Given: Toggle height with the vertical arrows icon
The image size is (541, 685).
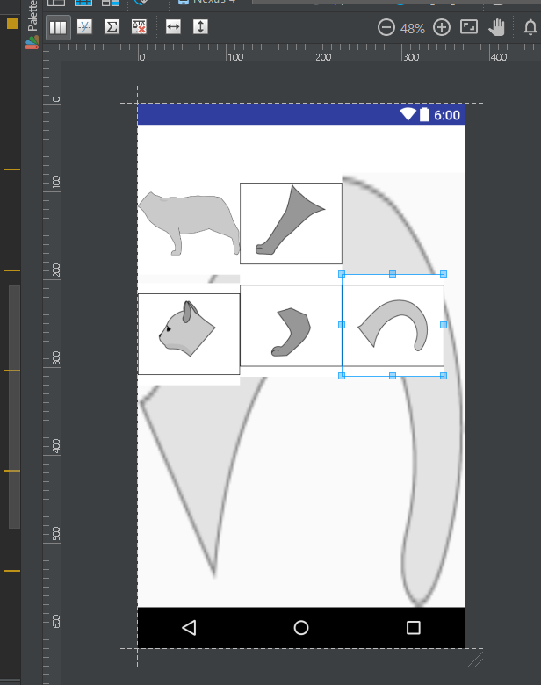Looking at the screenshot, I should tap(200, 27).
